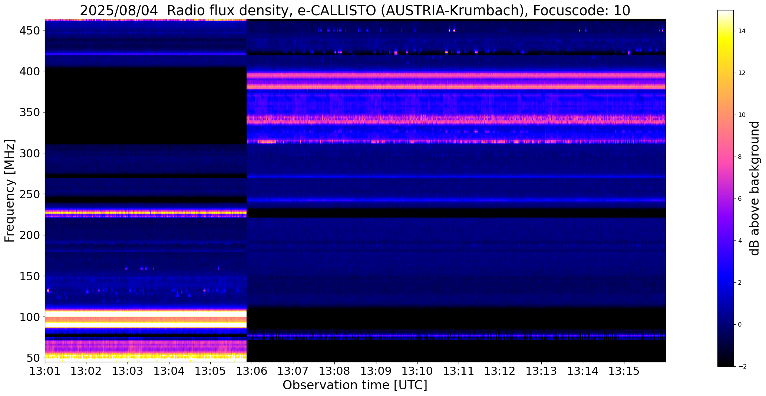Click the 150 frequency tick label
766x396 pixels.
coord(29,276)
